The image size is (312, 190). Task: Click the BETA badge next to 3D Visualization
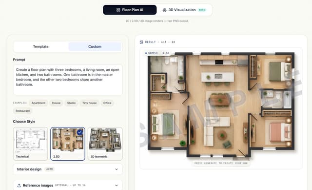coord(202,10)
